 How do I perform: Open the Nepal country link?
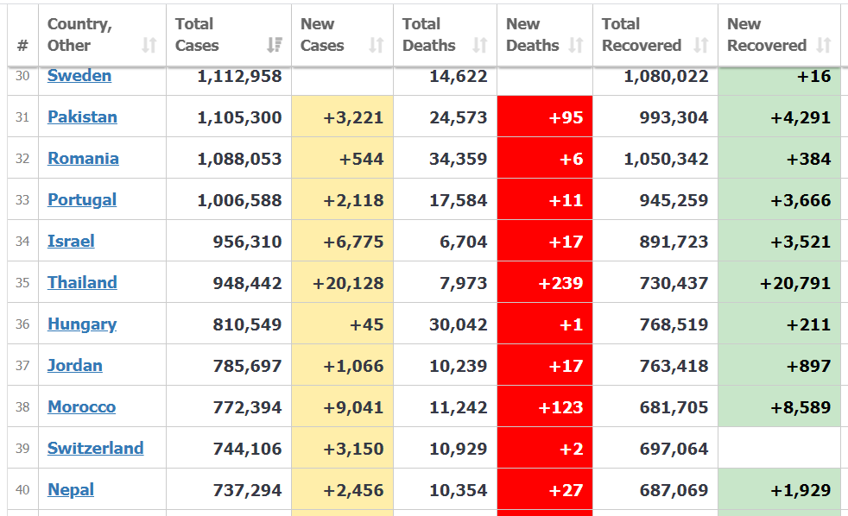tap(71, 490)
